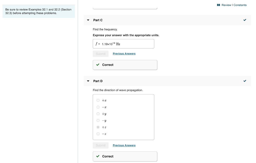Click the checkmark inside Part C Correct box
The image size is (256, 163).
click(x=98, y=65)
